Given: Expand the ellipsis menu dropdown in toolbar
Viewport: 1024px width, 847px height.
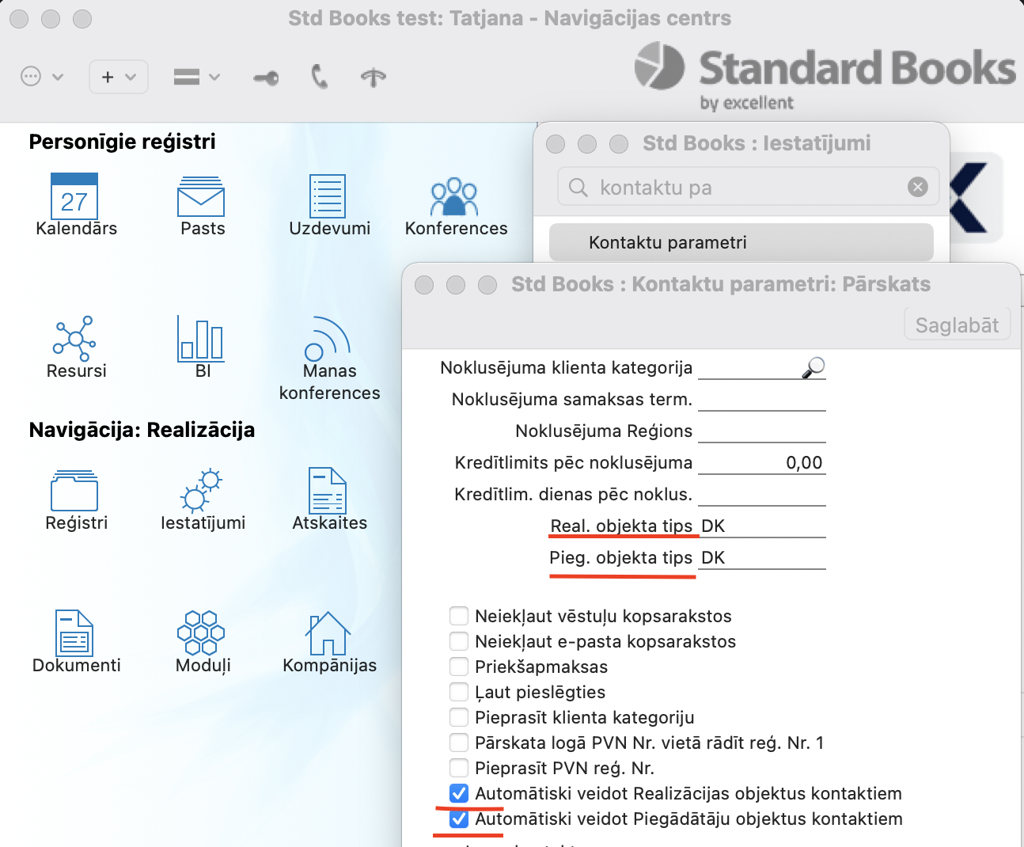Looking at the screenshot, I should [x=41, y=77].
